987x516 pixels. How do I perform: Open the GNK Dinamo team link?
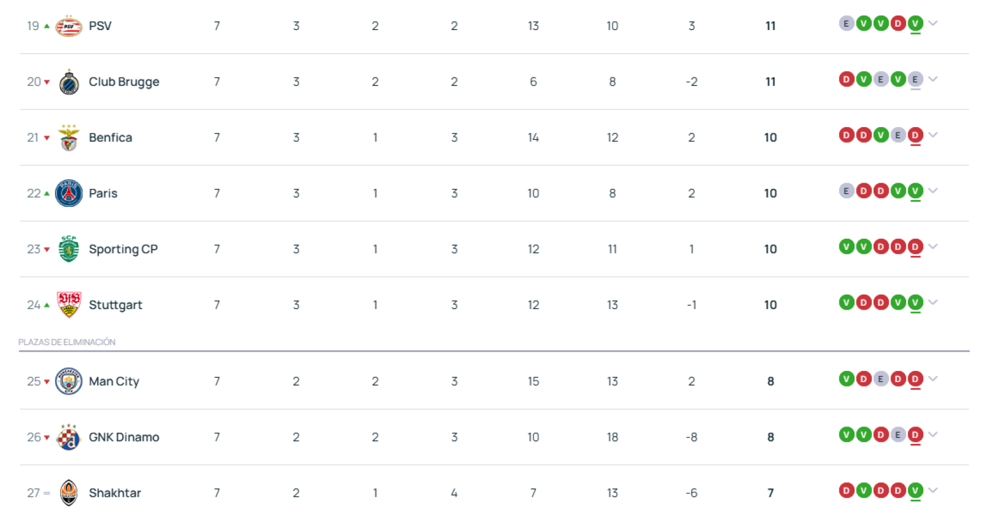(x=124, y=437)
